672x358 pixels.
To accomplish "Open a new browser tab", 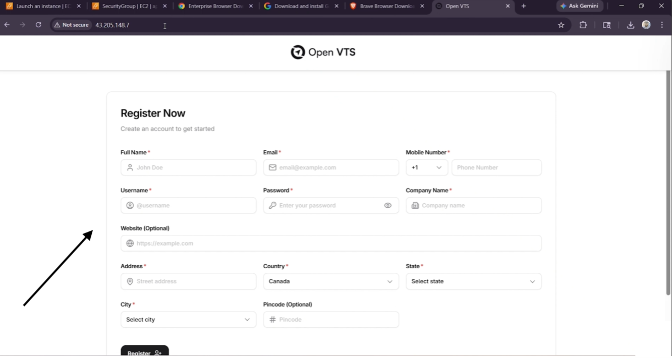I will (524, 6).
